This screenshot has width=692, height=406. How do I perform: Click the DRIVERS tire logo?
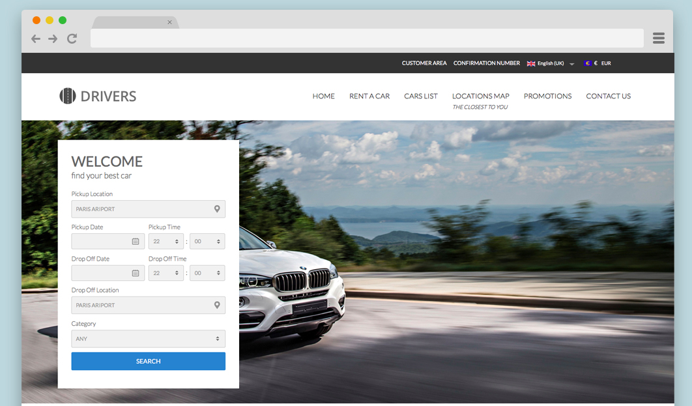(68, 96)
